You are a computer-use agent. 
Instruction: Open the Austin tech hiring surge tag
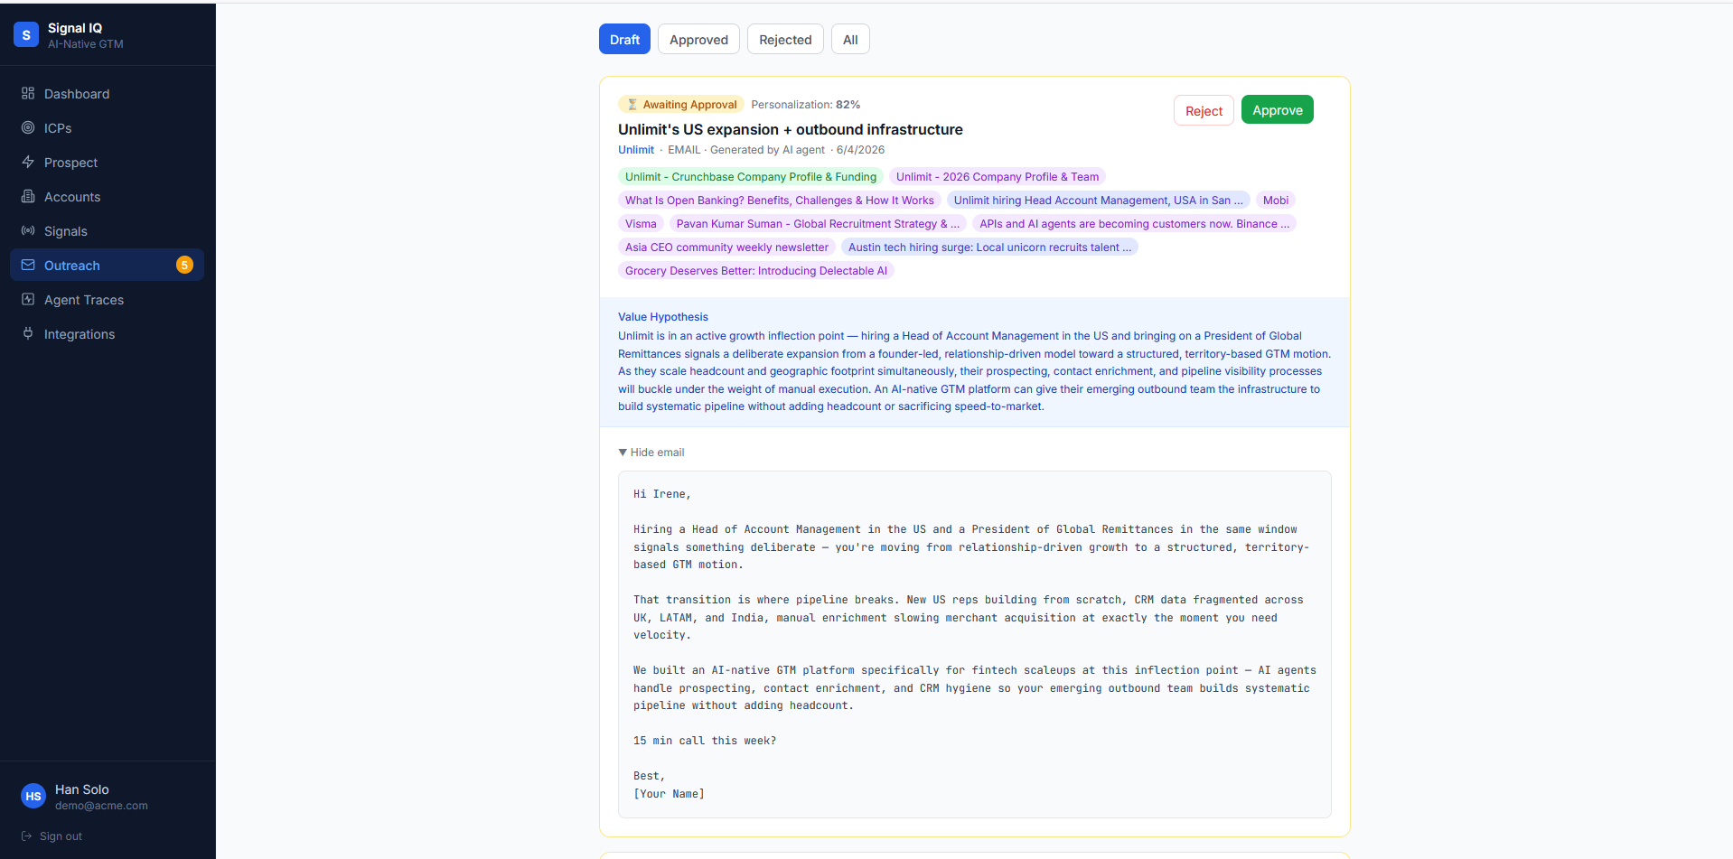[989, 247]
